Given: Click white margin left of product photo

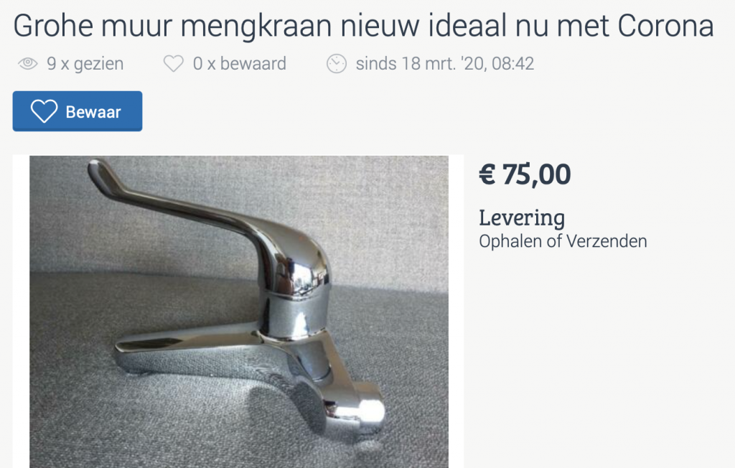Looking at the screenshot, I should [x=21, y=312].
